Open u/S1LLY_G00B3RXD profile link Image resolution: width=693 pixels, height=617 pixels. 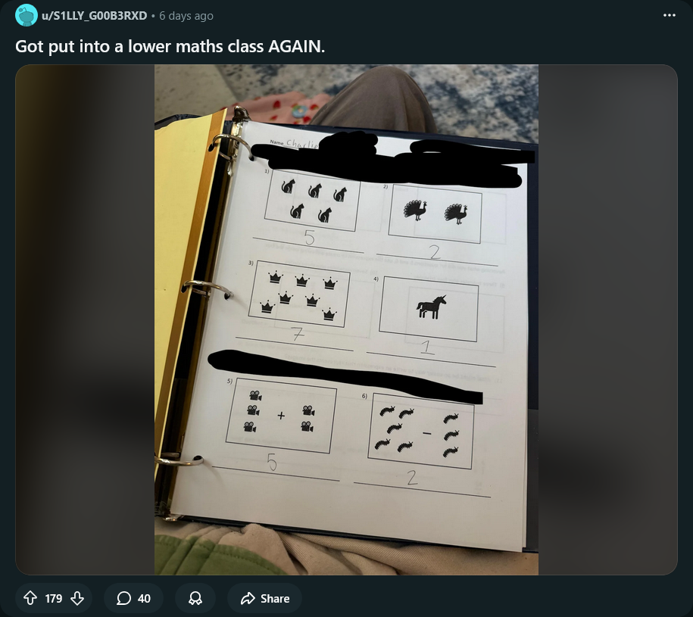(94, 15)
